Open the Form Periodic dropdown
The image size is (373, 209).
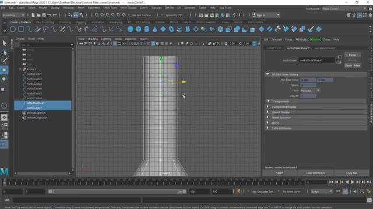point(310,91)
